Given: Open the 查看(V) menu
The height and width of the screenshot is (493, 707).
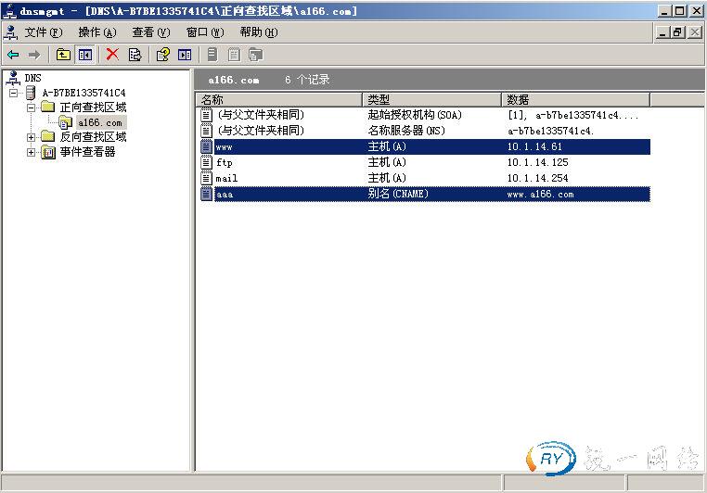Looking at the screenshot, I should click(x=151, y=32).
